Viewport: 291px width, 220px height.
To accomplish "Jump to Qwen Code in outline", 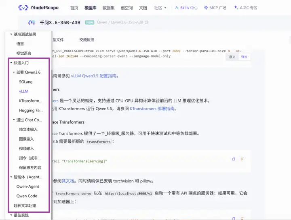I will pyautogui.click(x=27, y=196).
